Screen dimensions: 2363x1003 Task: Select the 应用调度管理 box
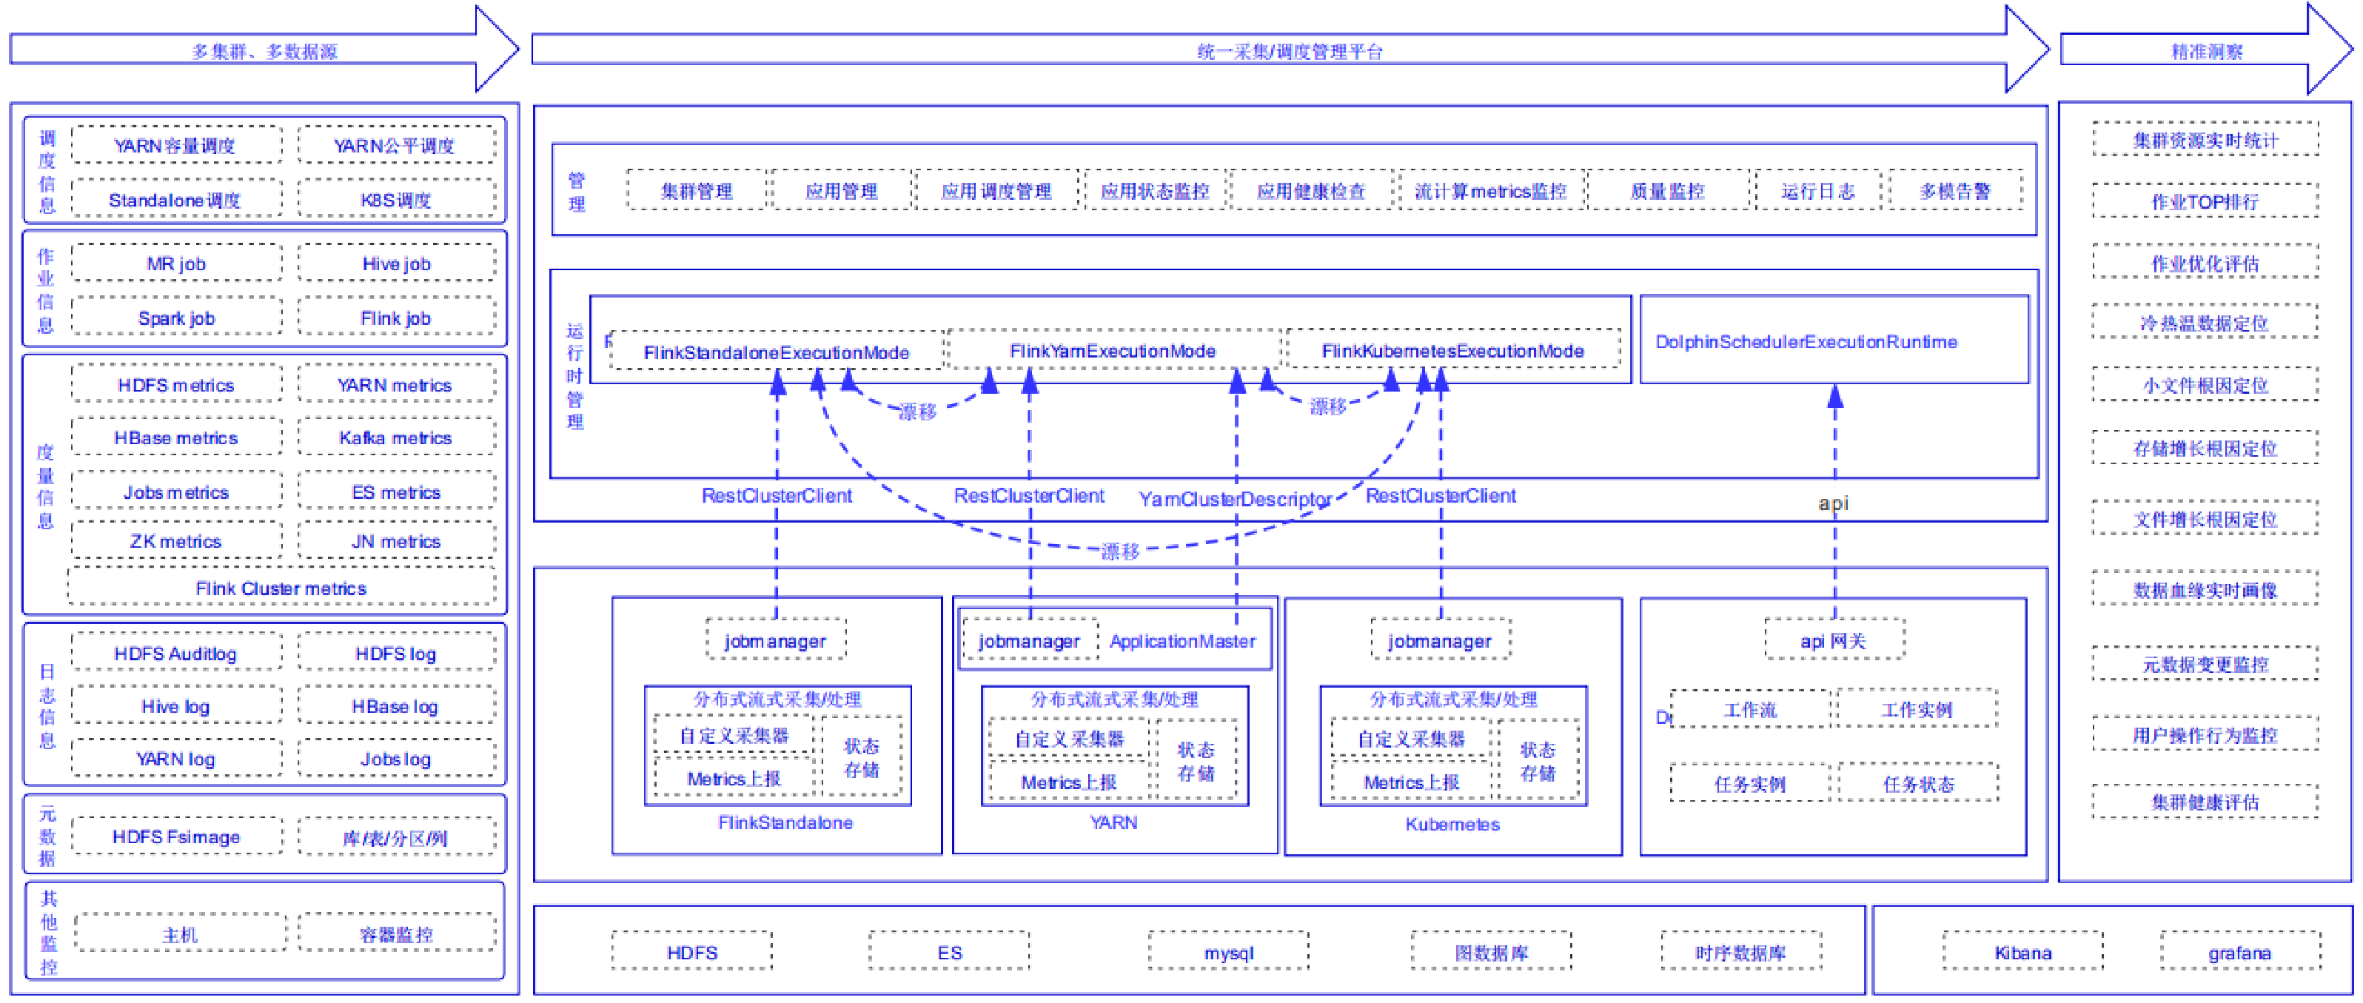tap(997, 189)
